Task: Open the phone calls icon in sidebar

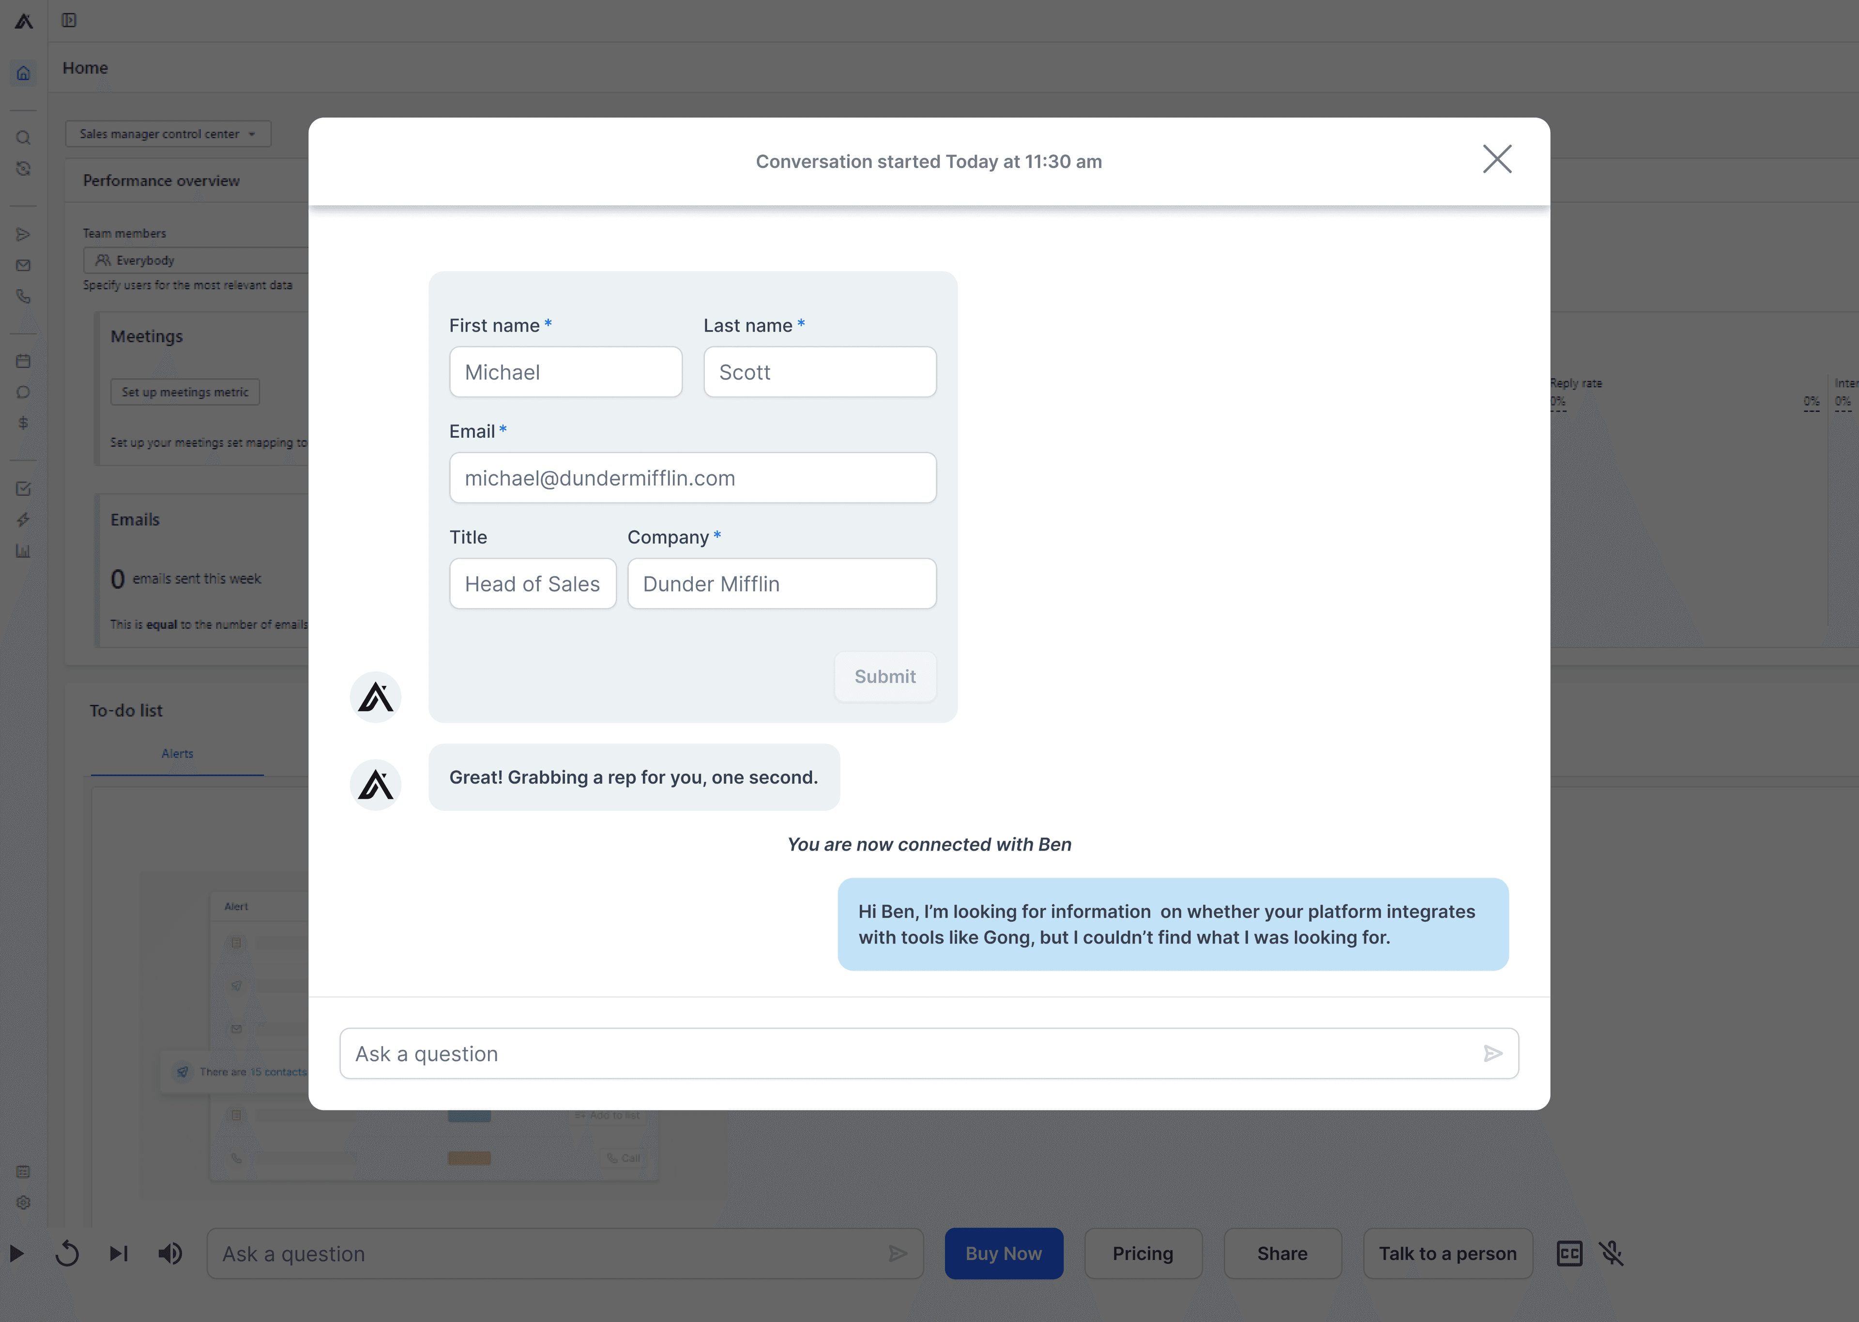Action: click(24, 296)
